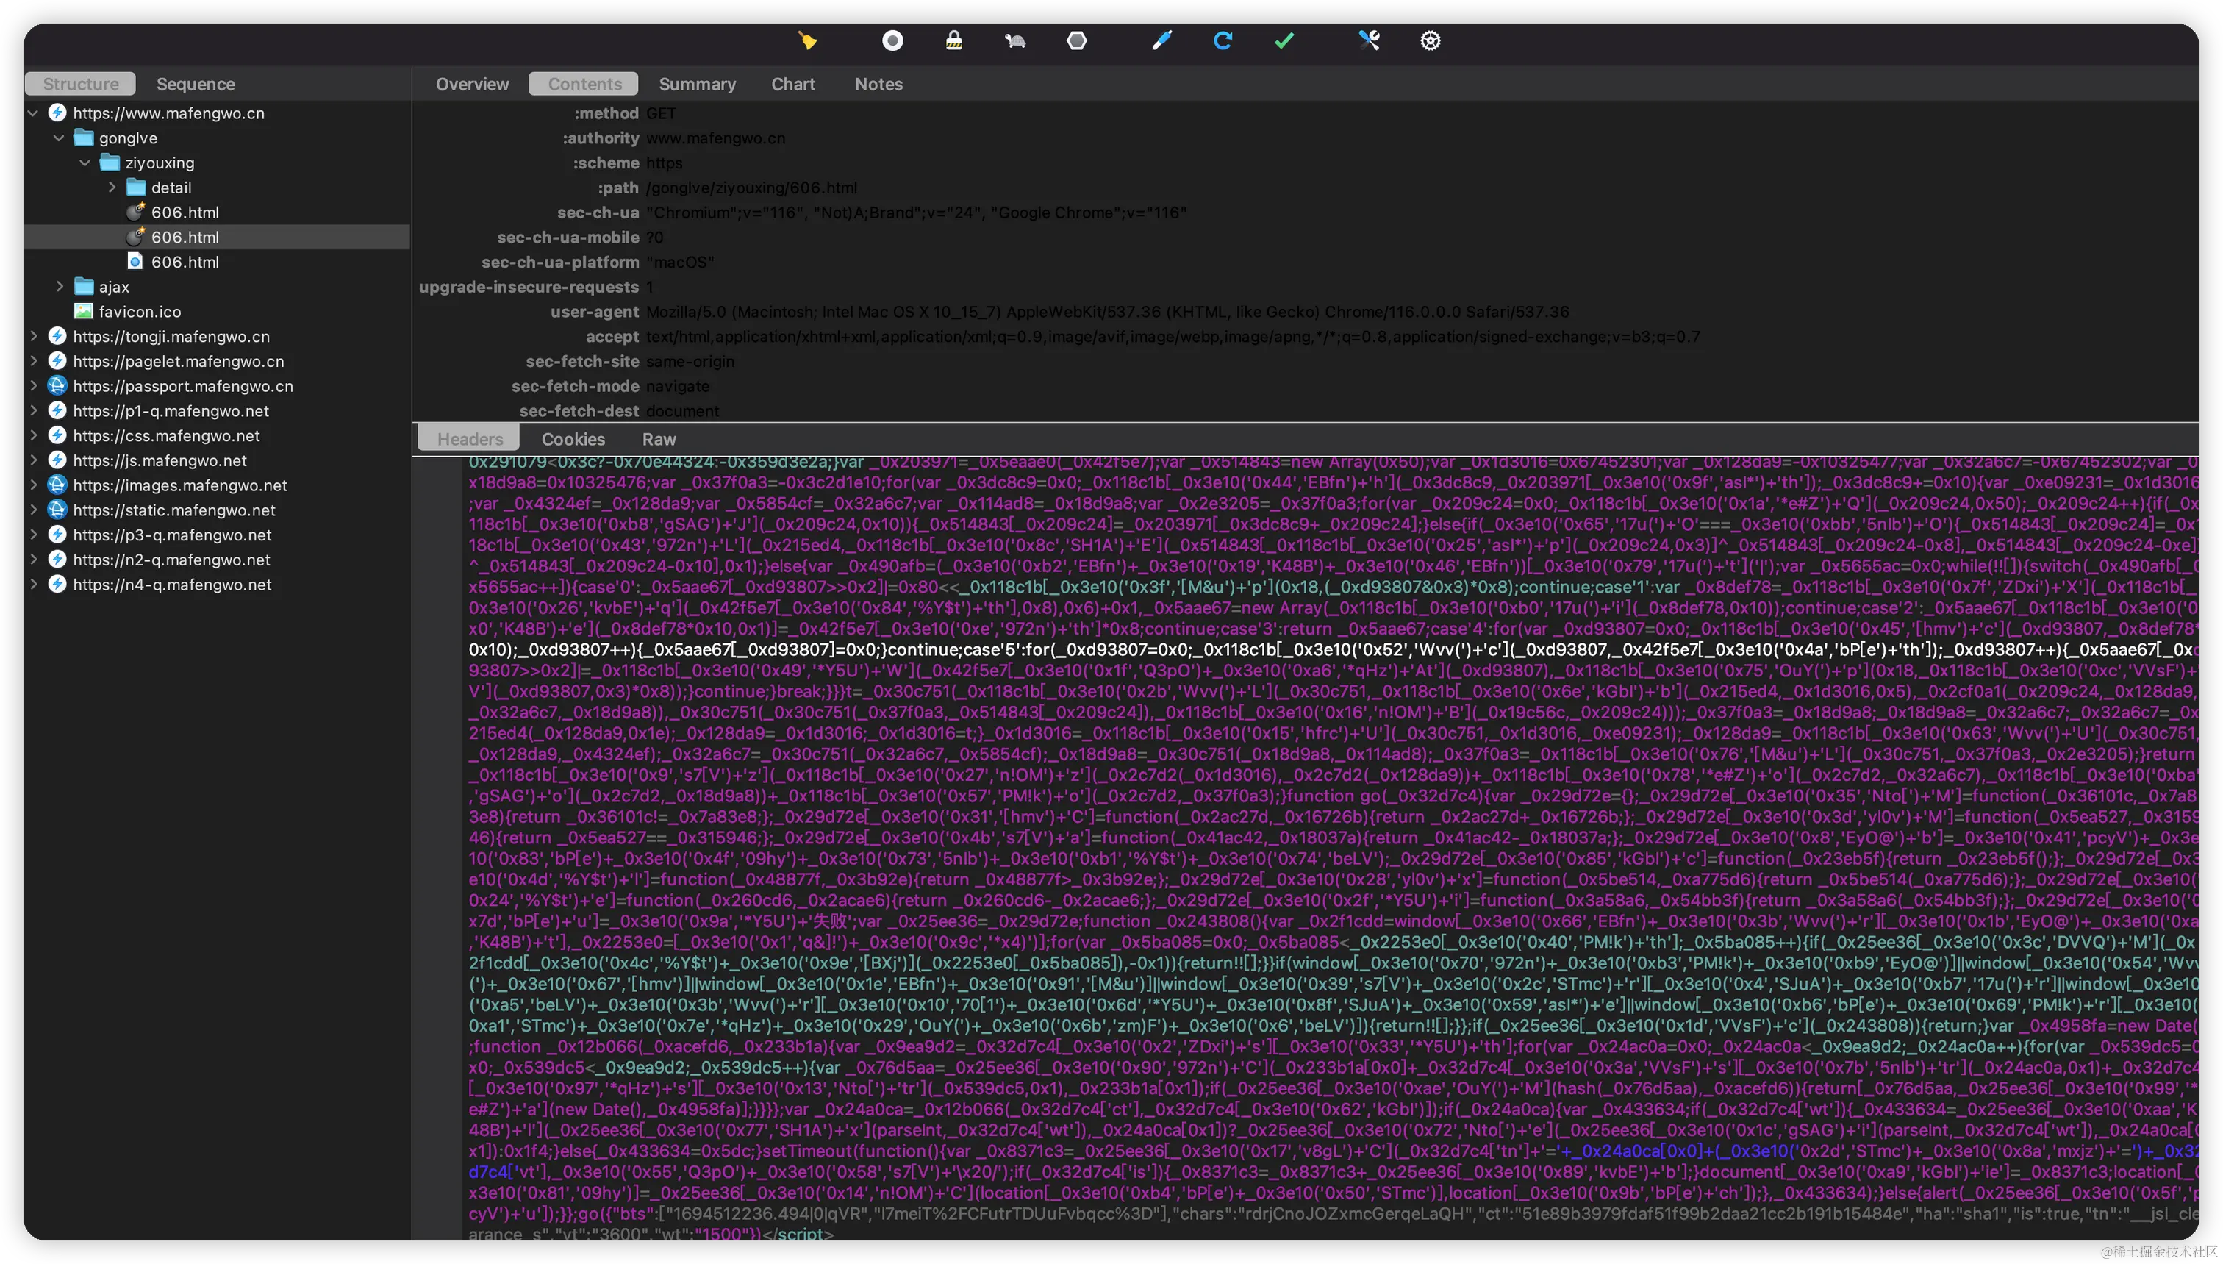Screen dimensions: 2223x1264
Task: Switch to the Cookies tab
Action: point(573,438)
